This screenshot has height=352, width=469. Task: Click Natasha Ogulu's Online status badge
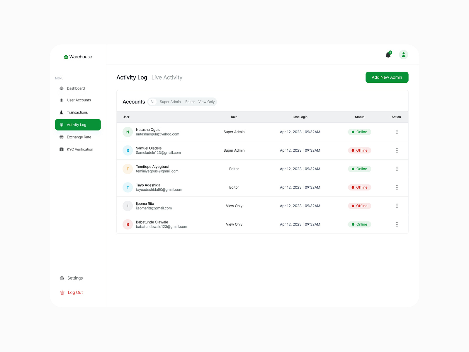point(360,132)
